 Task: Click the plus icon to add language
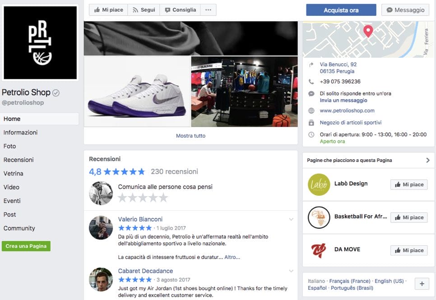click(x=422, y=284)
